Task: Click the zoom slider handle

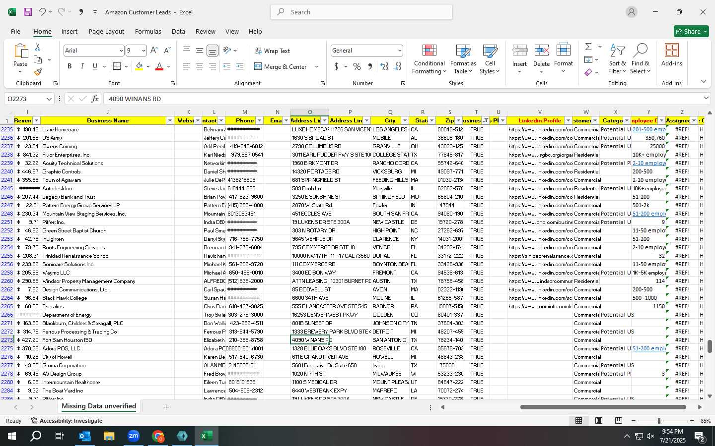Action: tap(659, 421)
